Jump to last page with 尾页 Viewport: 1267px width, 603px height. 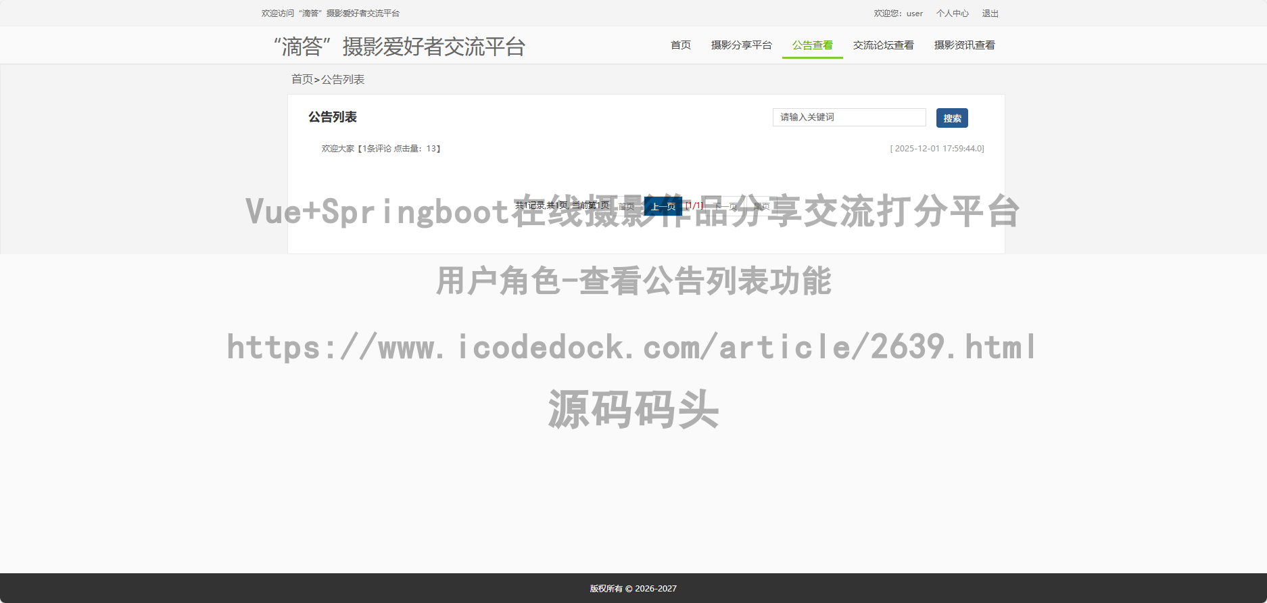pos(761,206)
